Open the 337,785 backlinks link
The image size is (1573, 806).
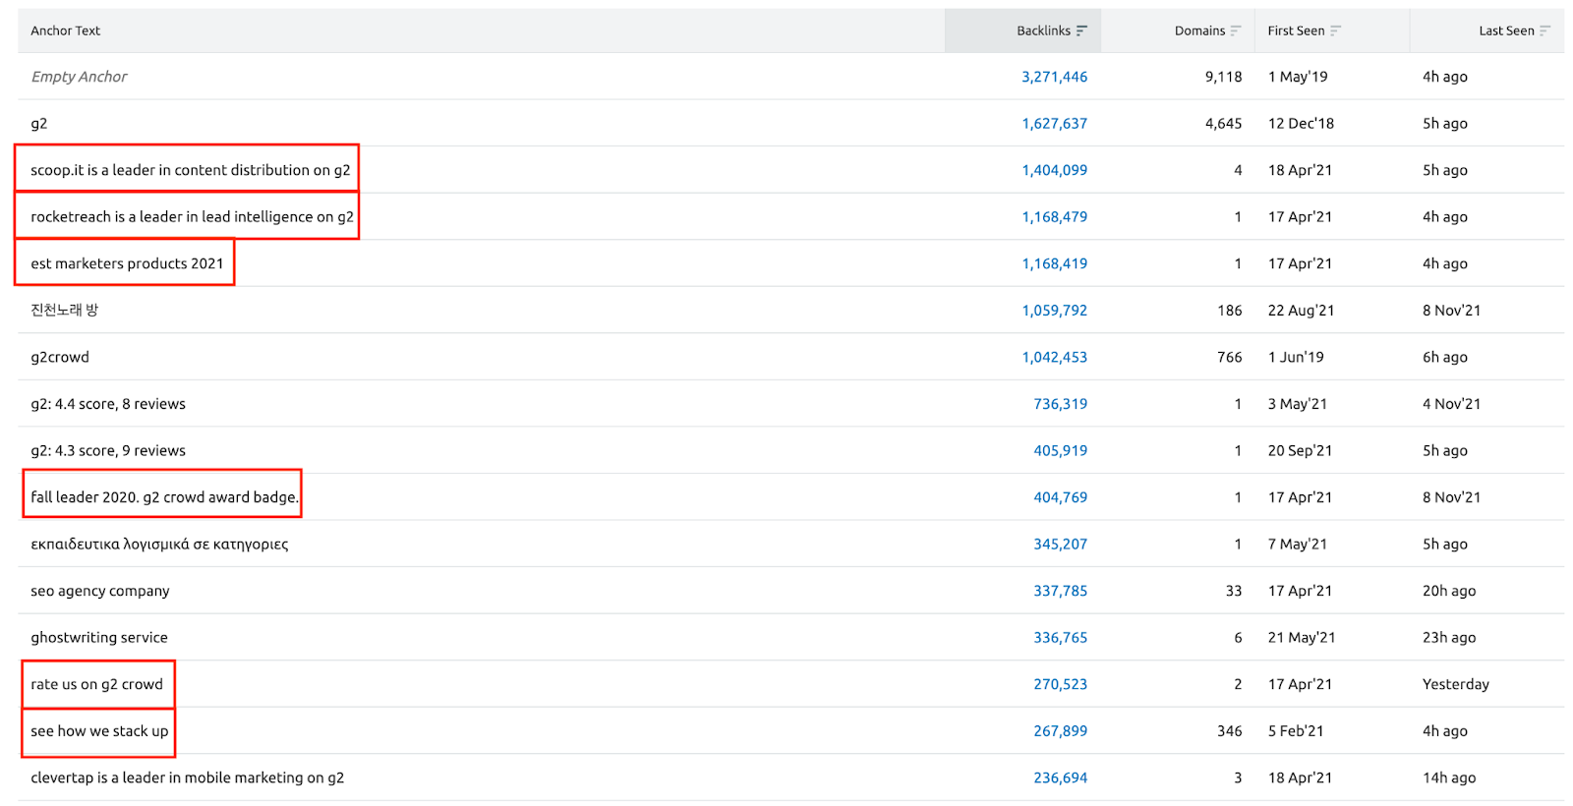point(1060,591)
